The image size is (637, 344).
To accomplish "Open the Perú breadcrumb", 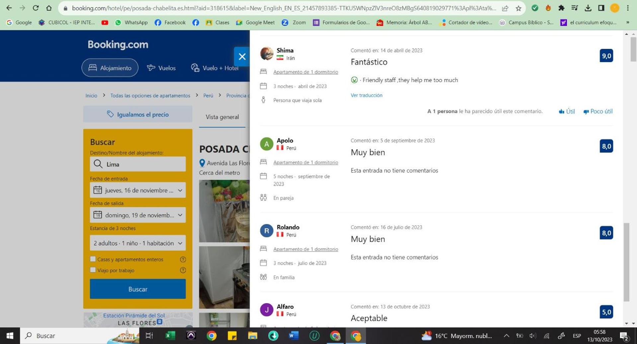I will [208, 95].
